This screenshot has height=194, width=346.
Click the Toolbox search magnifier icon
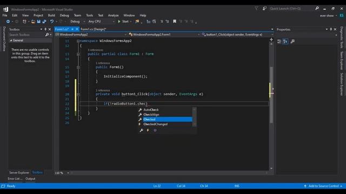tap(47, 34)
